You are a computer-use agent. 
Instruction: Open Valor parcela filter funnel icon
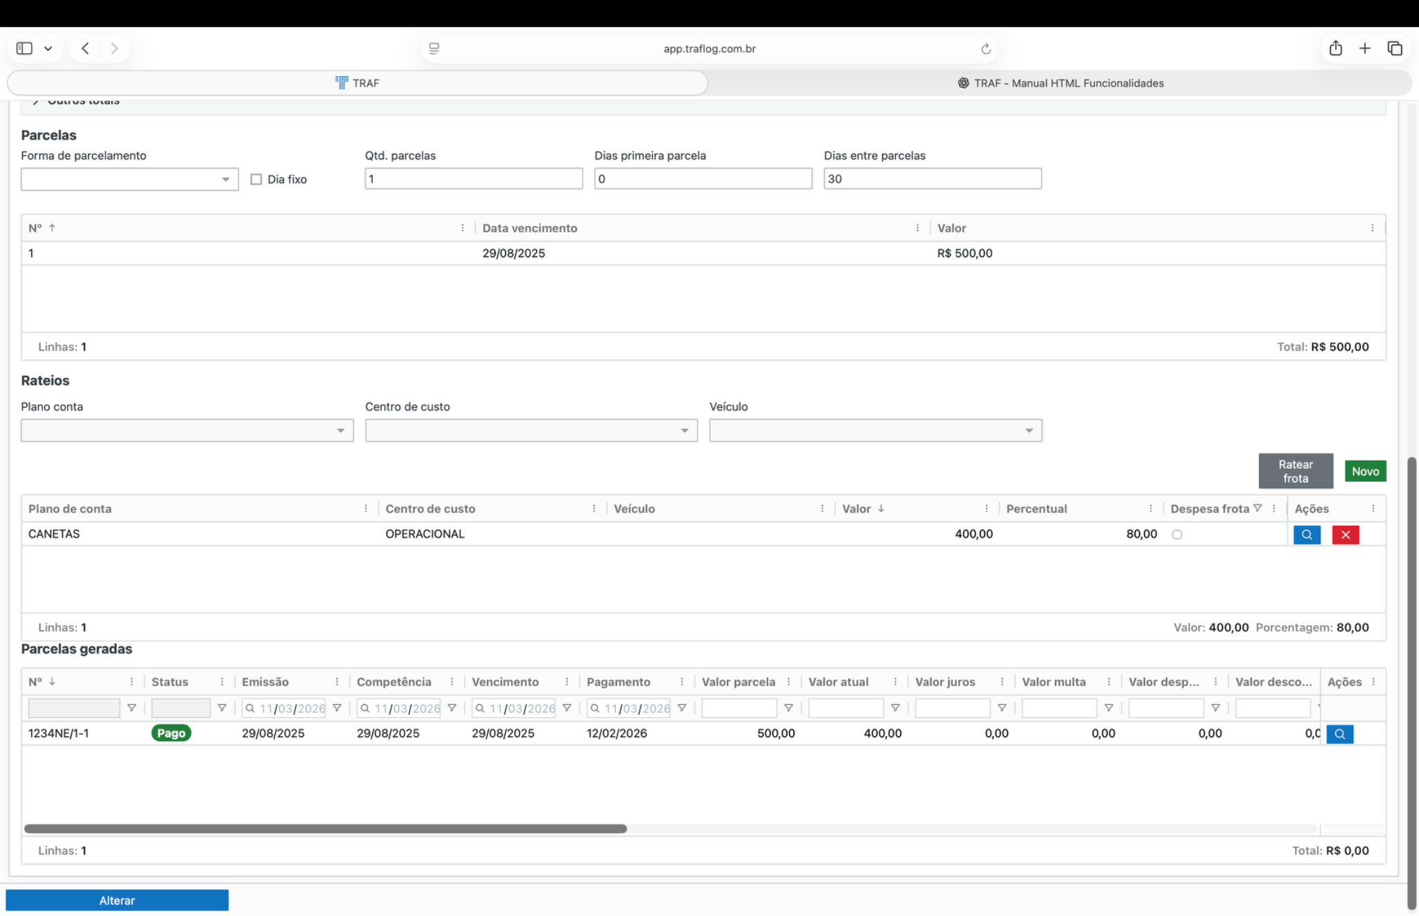pyautogui.click(x=788, y=708)
